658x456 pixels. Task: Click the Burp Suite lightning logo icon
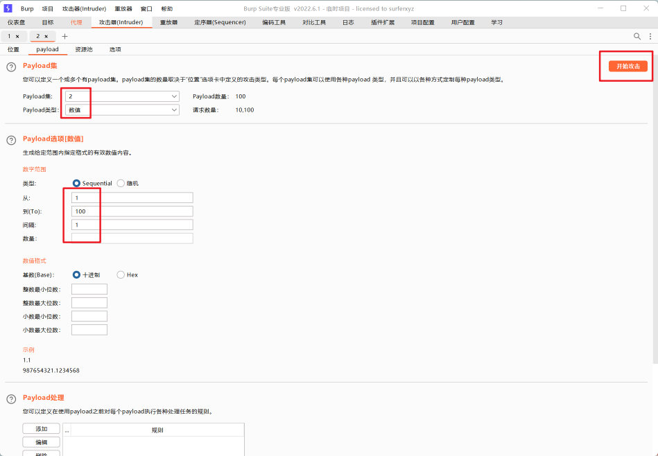(x=8, y=8)
